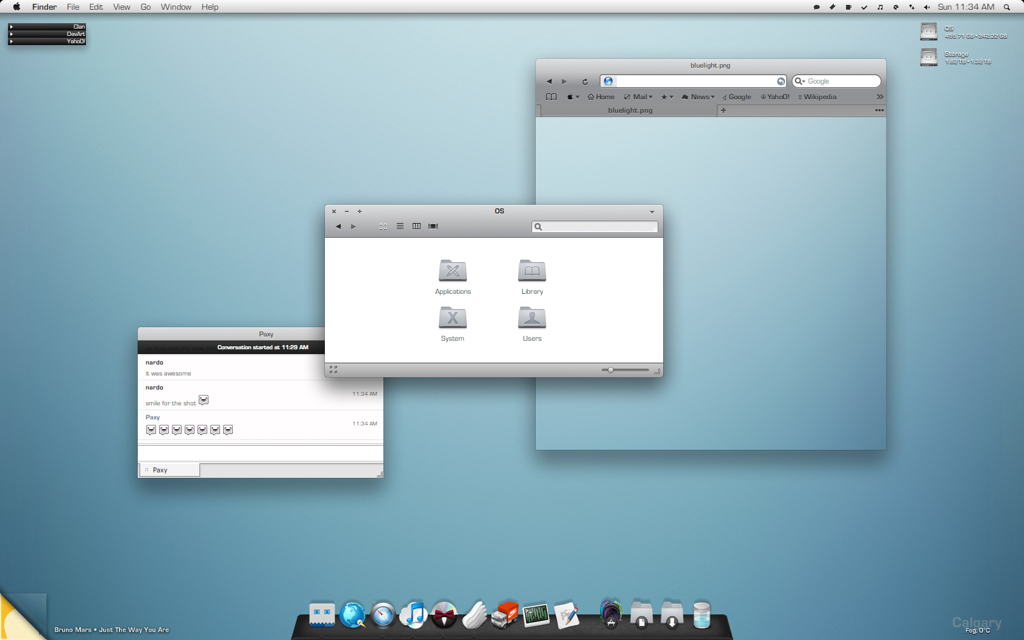Image resolution: width=1024 pixels, height=640 pixels.
Task: Open the File menu
Action: click(x=73, y=7)
